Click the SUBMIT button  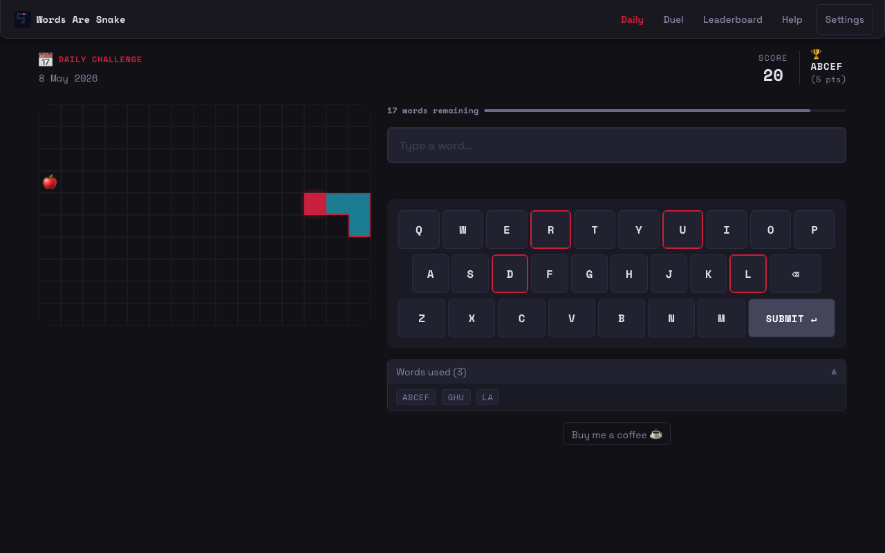click(x=792, y=318)
